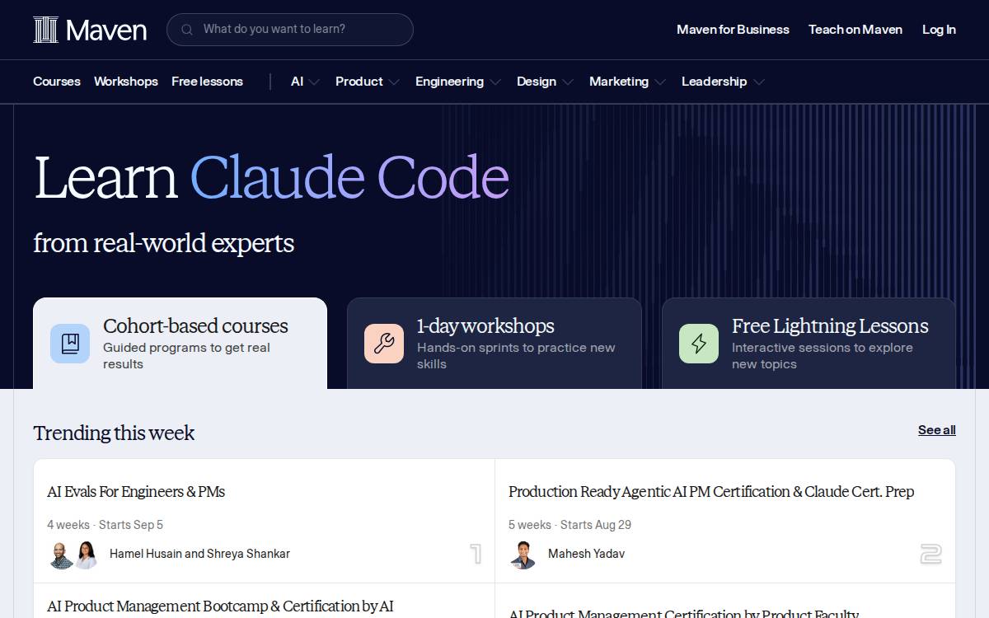The height and width of the screenshot is (618, 989).
Task: Expand the Product category dropdown
Action: (368, 82)
